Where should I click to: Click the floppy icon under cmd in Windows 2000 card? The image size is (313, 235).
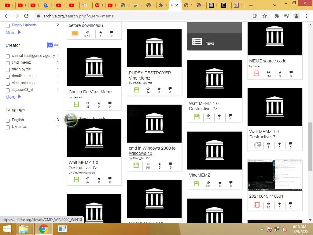click(x=136, y=165)
